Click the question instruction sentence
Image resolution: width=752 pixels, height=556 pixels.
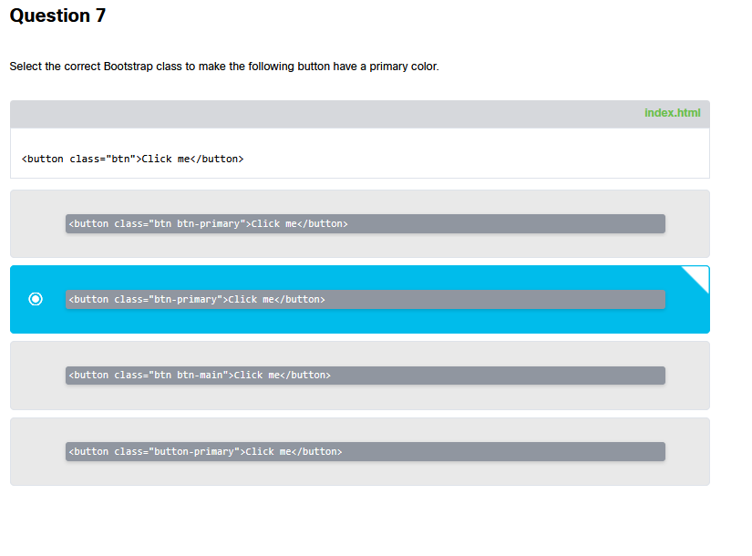point(224,67)
